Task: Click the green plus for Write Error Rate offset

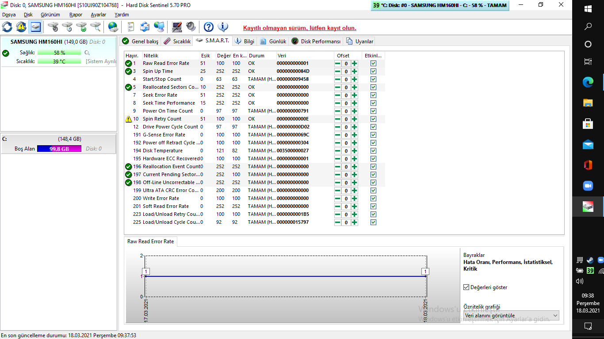Action: coord(355,199)
